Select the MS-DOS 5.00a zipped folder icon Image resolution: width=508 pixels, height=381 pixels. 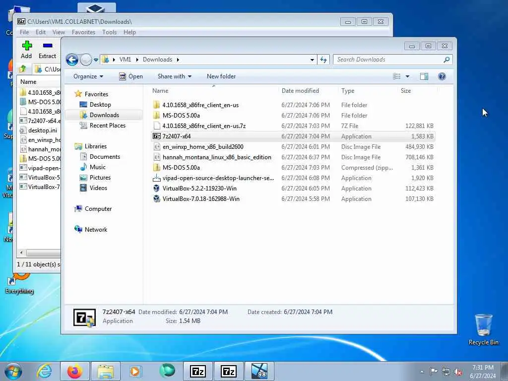pyautogui.click(x=156, y=168)
